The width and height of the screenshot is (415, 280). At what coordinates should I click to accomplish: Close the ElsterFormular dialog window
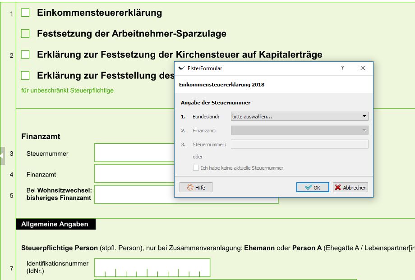[363, 68]
